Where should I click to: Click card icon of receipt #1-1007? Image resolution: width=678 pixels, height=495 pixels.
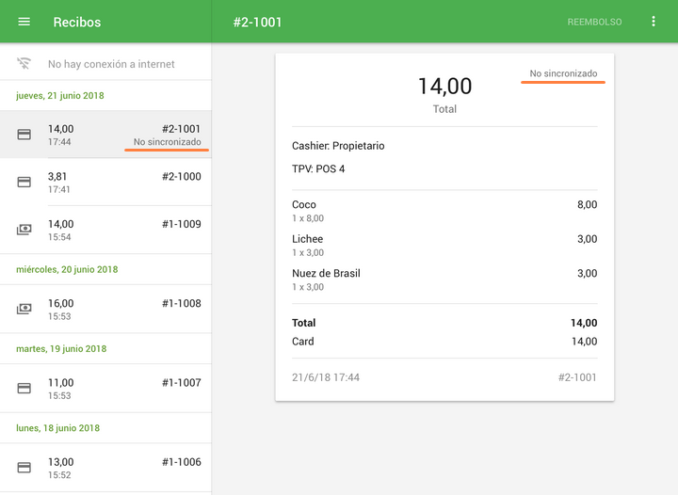point(24,388)
